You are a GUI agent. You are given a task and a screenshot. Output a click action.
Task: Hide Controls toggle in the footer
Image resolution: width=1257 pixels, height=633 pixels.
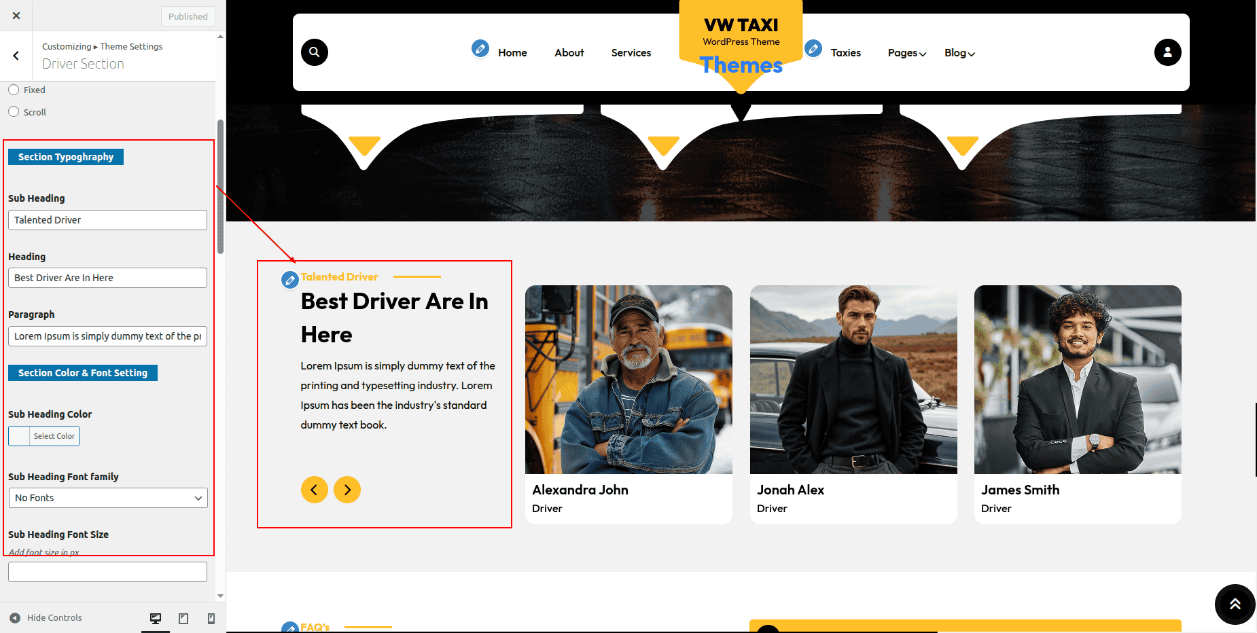pyautogui.click(x=46, y=618)
